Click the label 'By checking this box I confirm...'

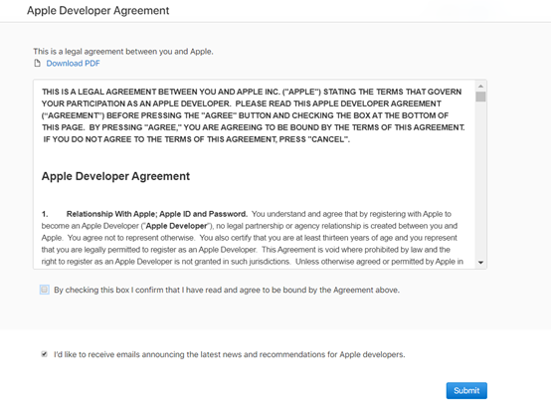pos(227,291)
